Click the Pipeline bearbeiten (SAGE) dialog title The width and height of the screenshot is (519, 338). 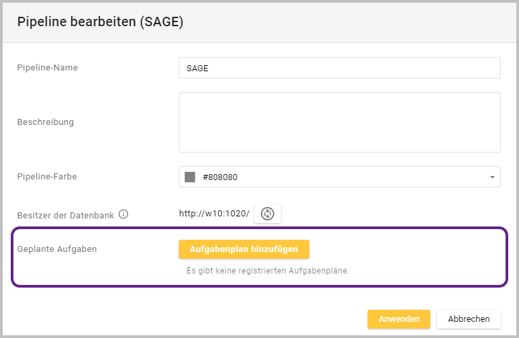tap(100, 22)
